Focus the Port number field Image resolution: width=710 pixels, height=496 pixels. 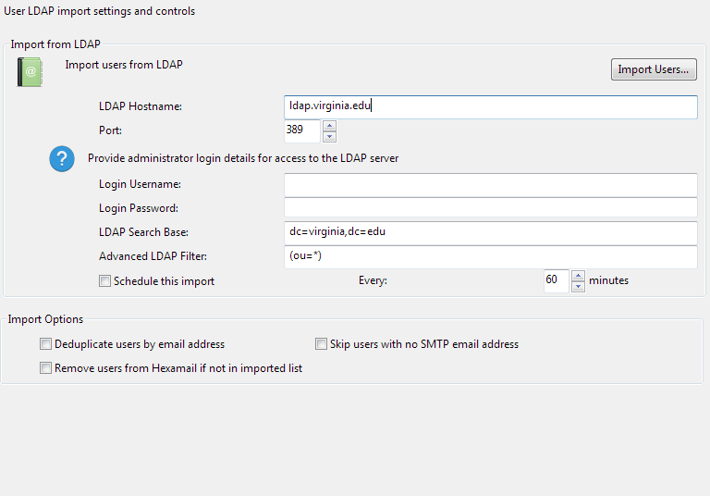point(301,130)
